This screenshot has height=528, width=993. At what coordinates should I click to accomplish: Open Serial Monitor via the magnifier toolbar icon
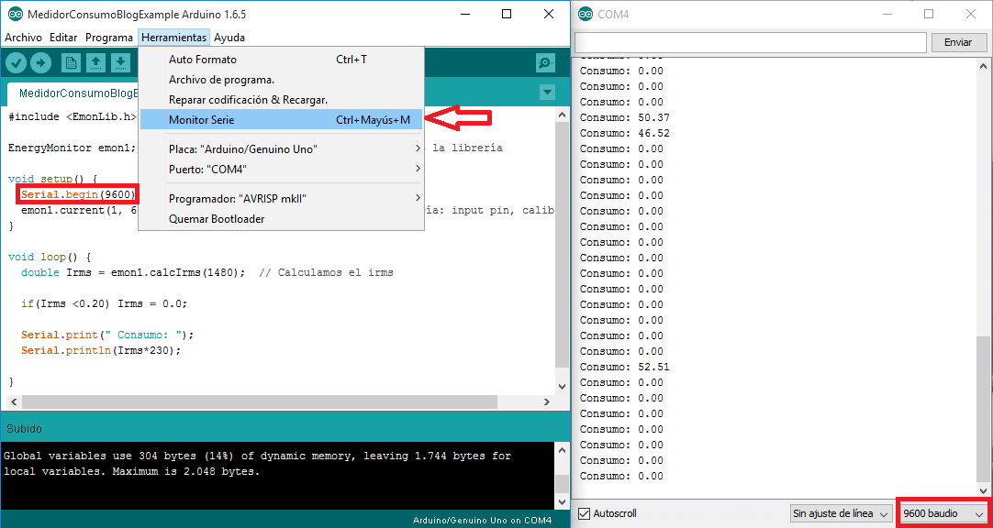[545, 62]
